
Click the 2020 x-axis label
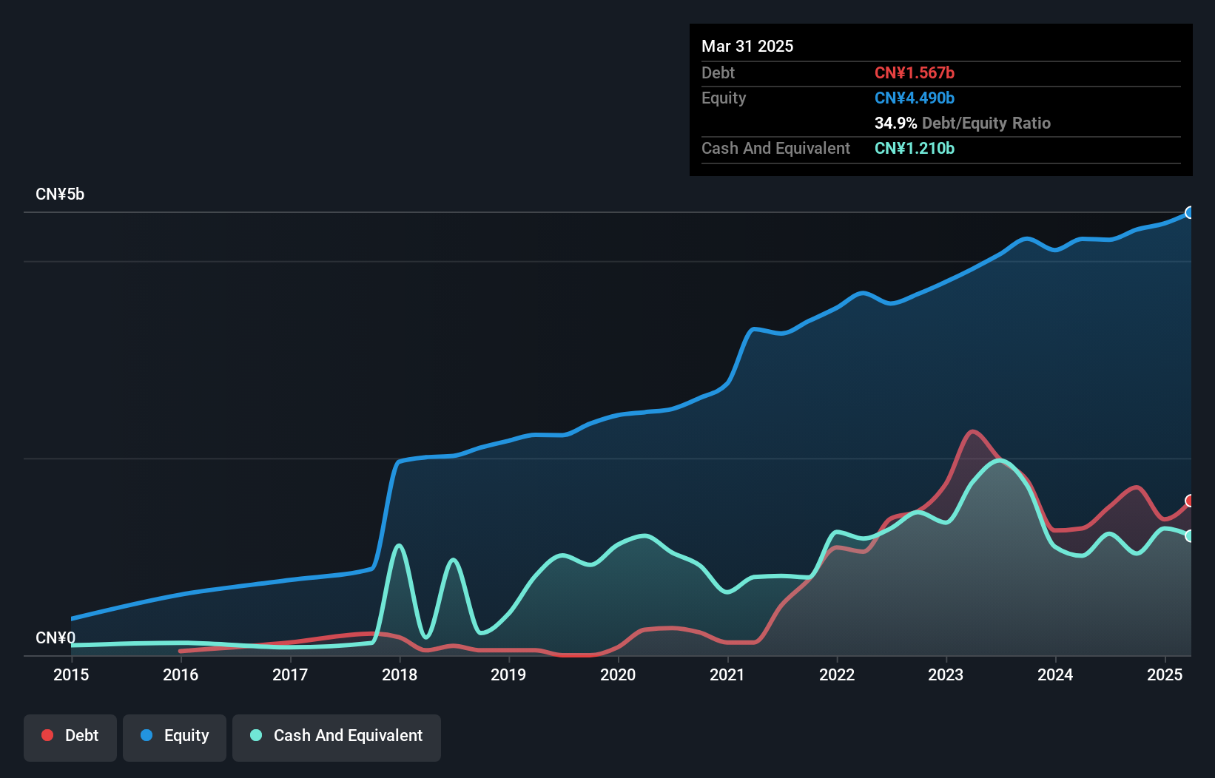click(618, 674)
